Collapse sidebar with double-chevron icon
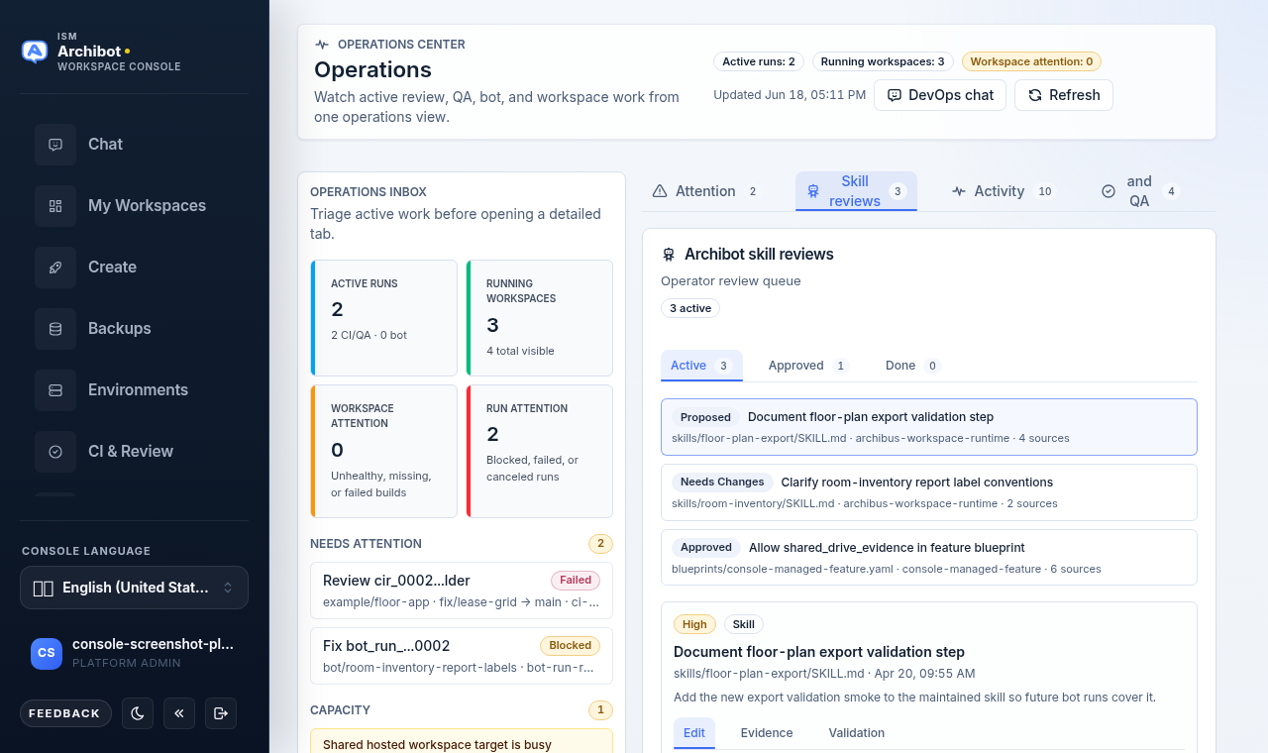The width and height of the screenshot is (1268, 753). coord(179,713)
